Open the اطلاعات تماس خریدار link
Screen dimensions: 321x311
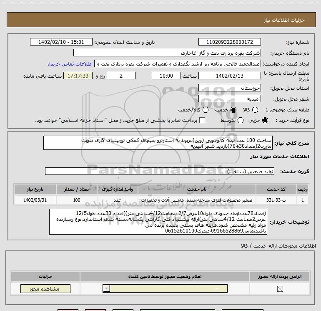(x=70, y=64)
